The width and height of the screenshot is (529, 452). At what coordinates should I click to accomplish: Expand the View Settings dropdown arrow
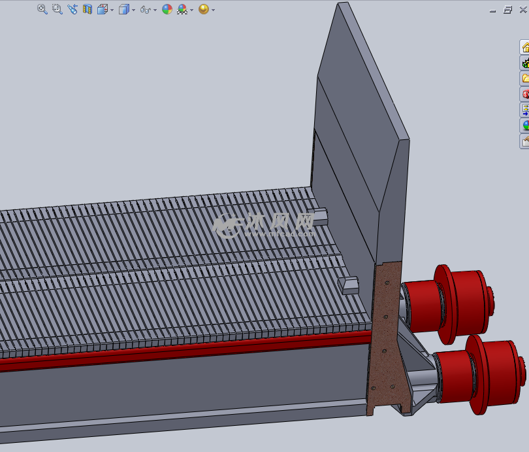(213, 10)
